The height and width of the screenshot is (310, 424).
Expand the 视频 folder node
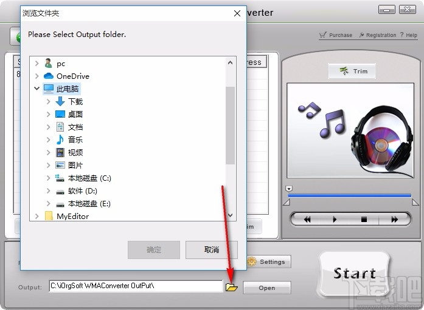49,153
